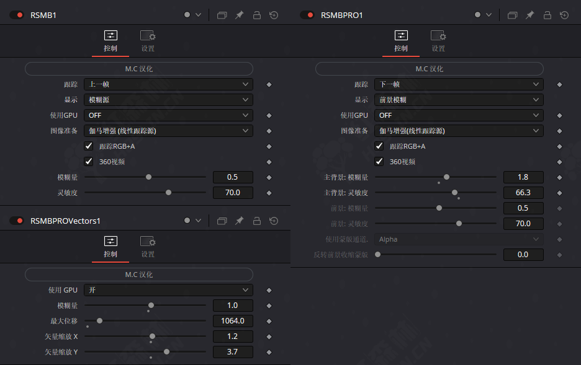Add keyframe for RSMB1 使用GPU parameter
Screen dimensions: 581x365
[x=269, y=116]
